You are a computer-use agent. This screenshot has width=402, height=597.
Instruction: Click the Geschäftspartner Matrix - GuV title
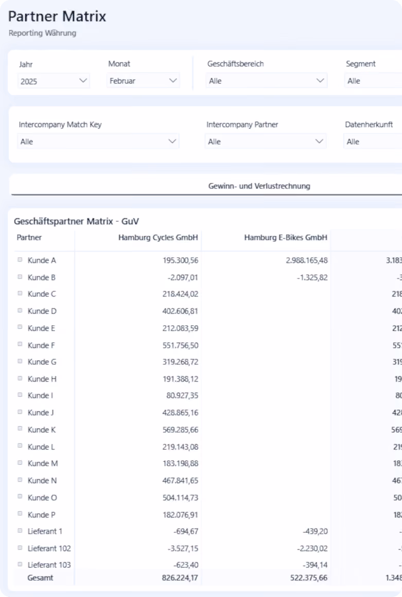click(x=76, y=221)
